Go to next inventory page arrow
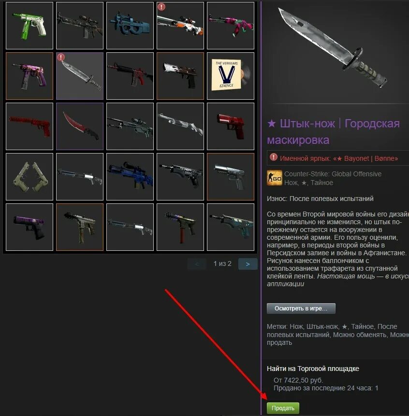409x416 pixels. point(248,264)
